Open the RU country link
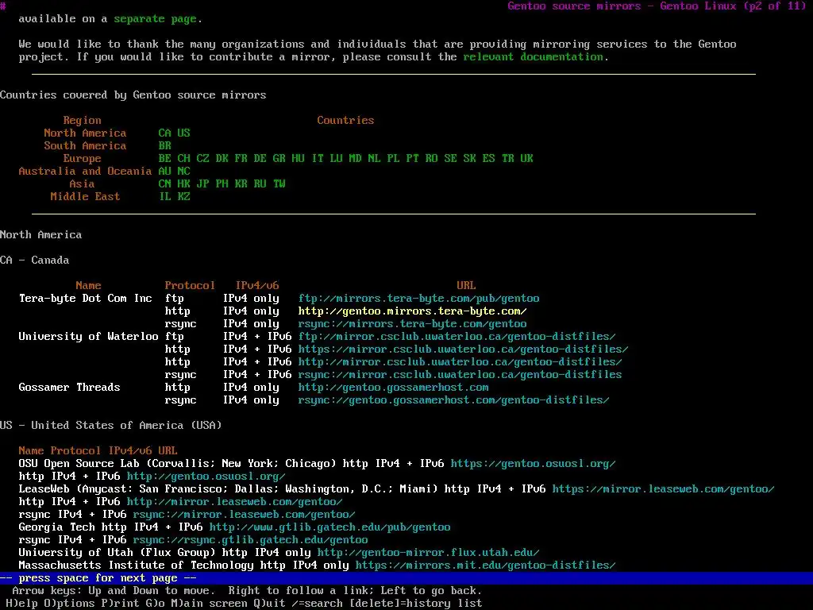 pyautogui.click(x=260, y=184)
